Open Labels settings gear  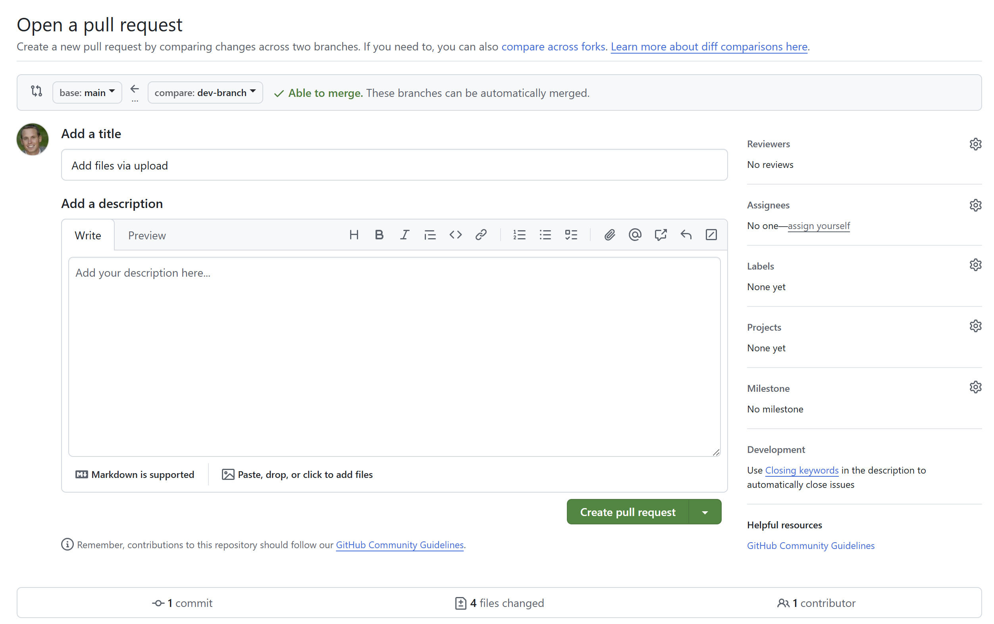[x=975, y=265]
